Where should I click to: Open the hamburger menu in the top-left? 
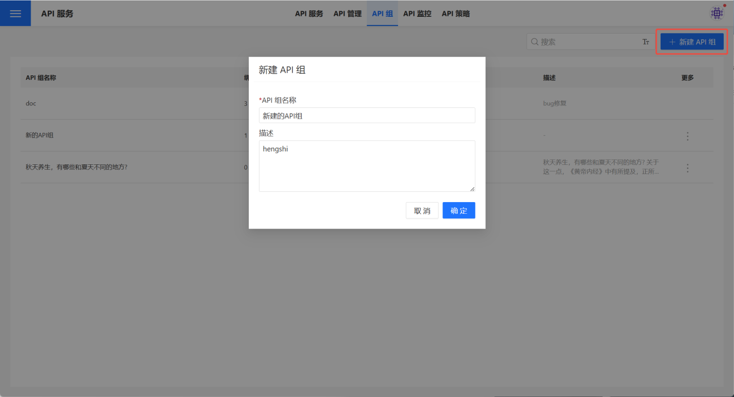[15, 13]
